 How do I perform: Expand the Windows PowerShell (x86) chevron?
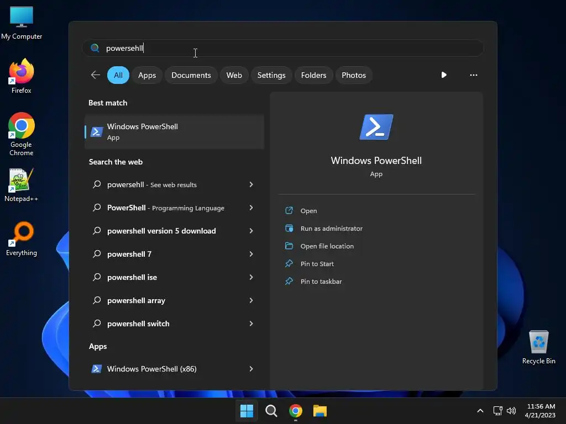point(251,369)
